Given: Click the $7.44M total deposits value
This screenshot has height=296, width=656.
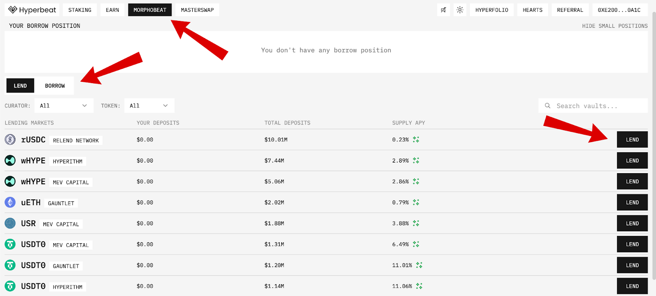Looking at the screenshot, I should pyautogui.click(x=274, y=160).
